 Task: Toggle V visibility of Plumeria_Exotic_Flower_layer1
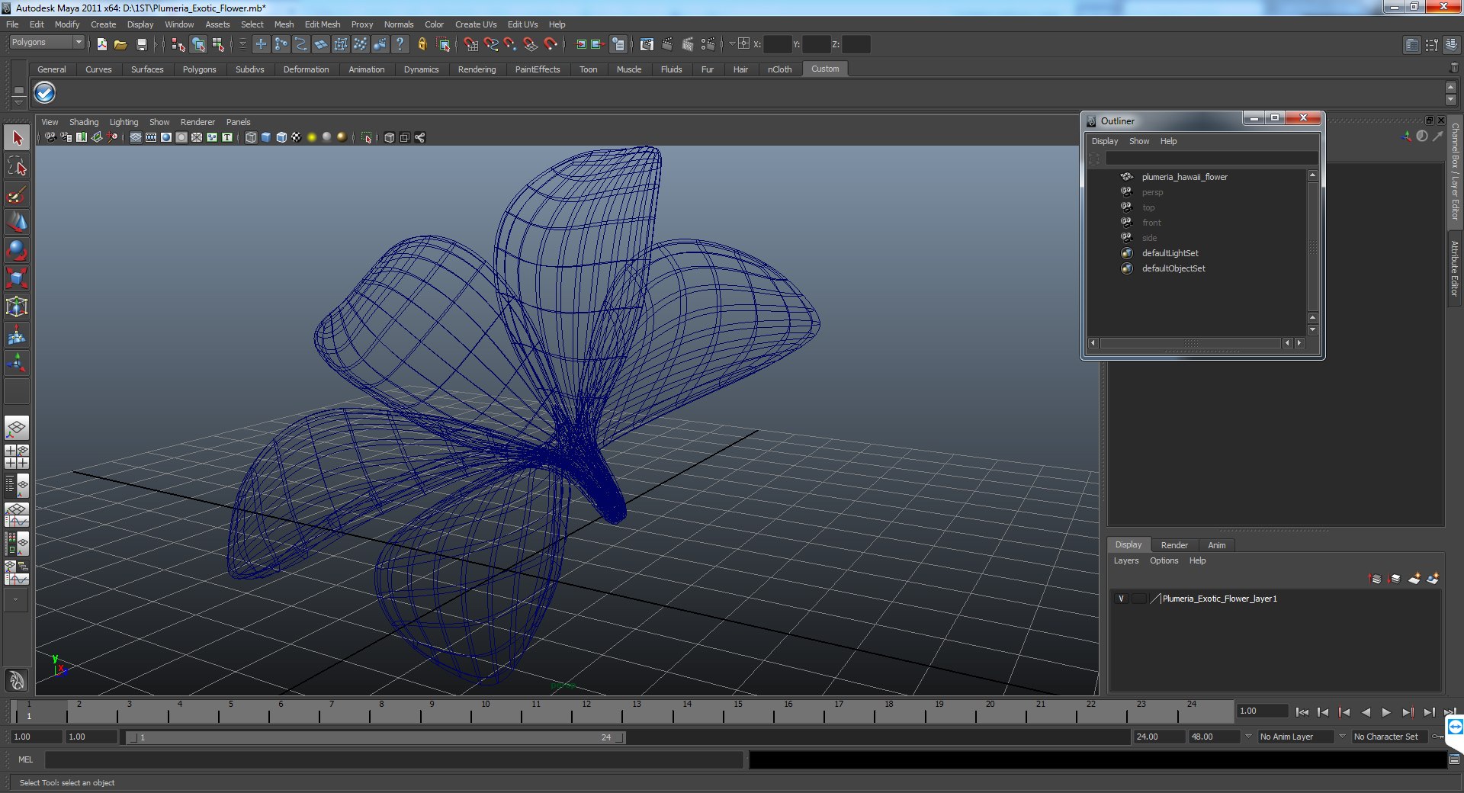tap(1121, 599)
